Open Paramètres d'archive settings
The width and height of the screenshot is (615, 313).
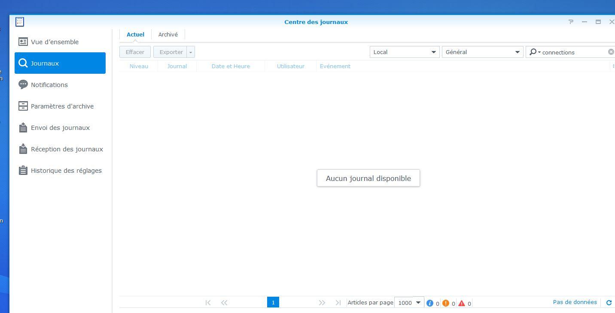coord(62,106)
